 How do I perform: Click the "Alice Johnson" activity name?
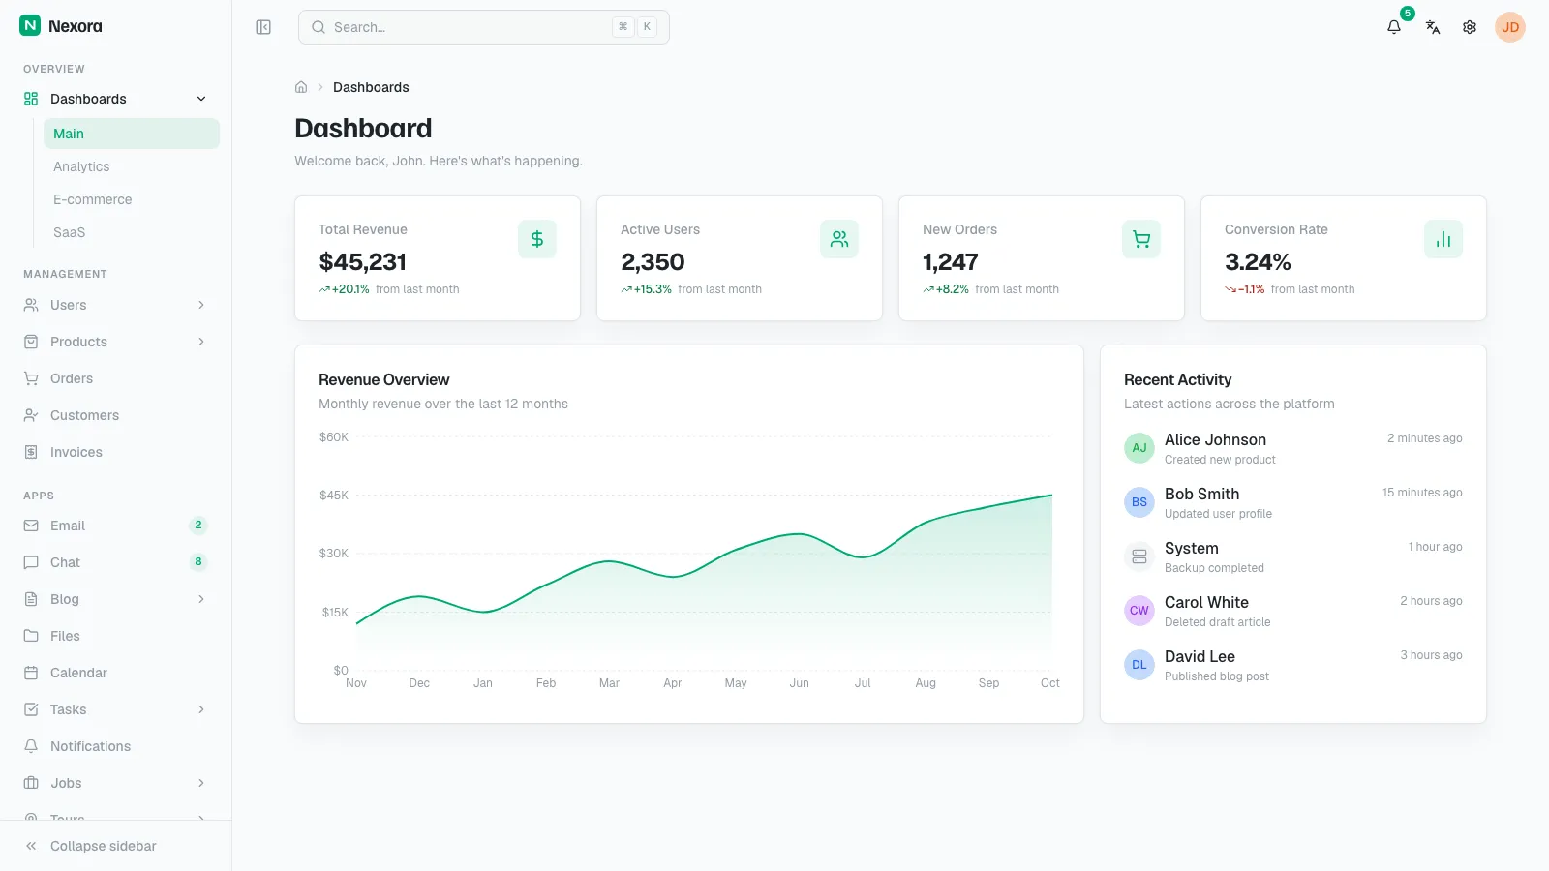pos(1215,439)
